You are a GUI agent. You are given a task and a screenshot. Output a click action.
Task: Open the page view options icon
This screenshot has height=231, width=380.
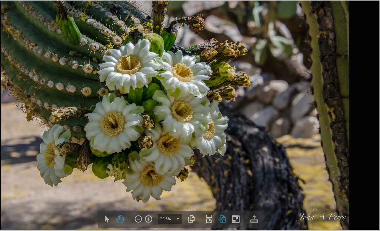tap(191, 219)
